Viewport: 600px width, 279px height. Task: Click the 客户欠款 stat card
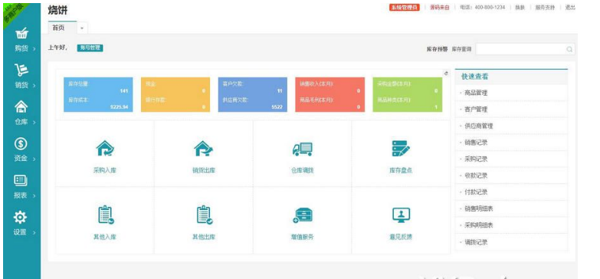pyautogui.click(x=253, y=94)
